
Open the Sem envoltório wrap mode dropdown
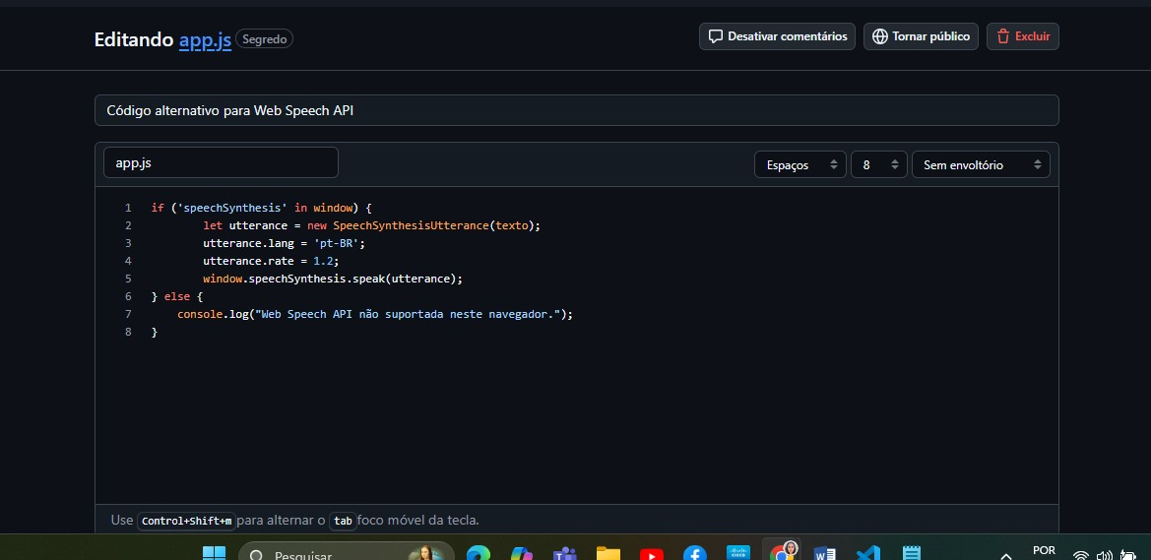click(x=981, y=164)
